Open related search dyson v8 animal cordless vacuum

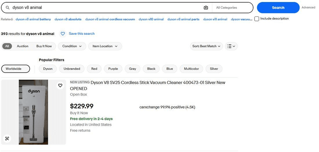tap(110, 19)
